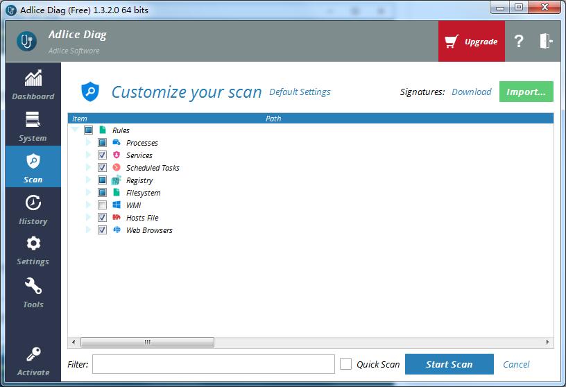Uncheck the Scheduled Tasks checkbox
Image resolution: width=566 pixels, height=387 pixels.
pyautogui.click(x=102, y=168)
